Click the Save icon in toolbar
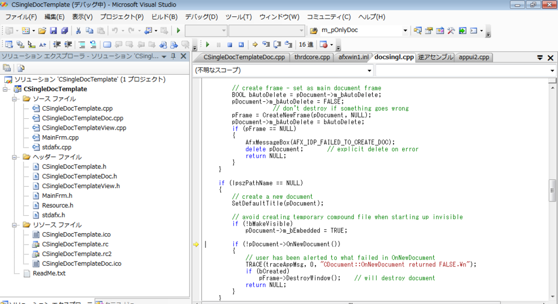 (53, 31)
